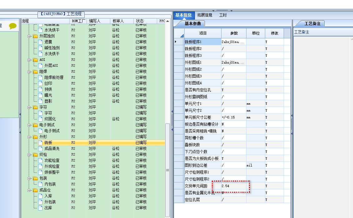Click document icon beside 内包装
The height and width of the screenshot is (218, 353).
coord(40,184)
